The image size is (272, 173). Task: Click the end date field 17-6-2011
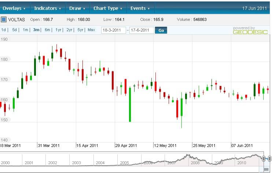[141, 30]
